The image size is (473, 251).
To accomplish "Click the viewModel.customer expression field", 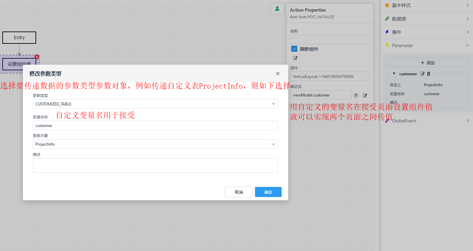I will point(320,95).
